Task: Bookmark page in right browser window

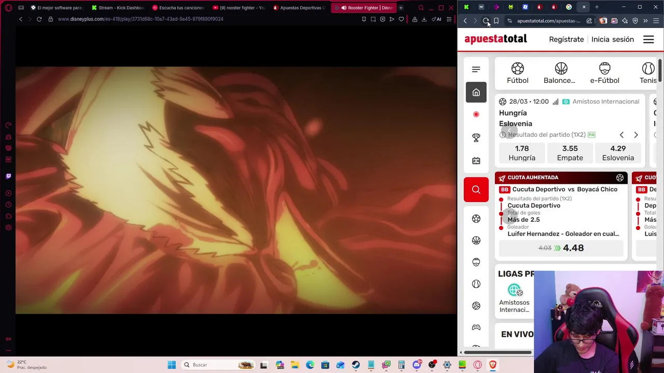Action: pos(496,21)
